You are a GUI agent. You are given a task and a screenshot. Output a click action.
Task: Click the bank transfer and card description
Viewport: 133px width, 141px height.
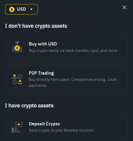point(73,51)
